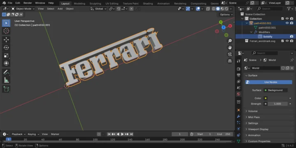The height and width of the screenshot is (148, 296).
Task: Open the Scene properties tab
Action: coord(238,88)
